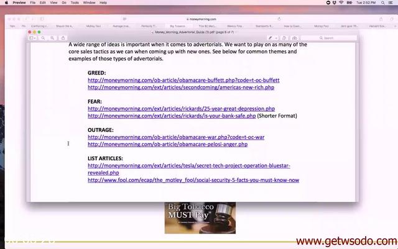Click the rotate page icon in Preview
This screenshot has width=398, height=249.
[284, 38]
